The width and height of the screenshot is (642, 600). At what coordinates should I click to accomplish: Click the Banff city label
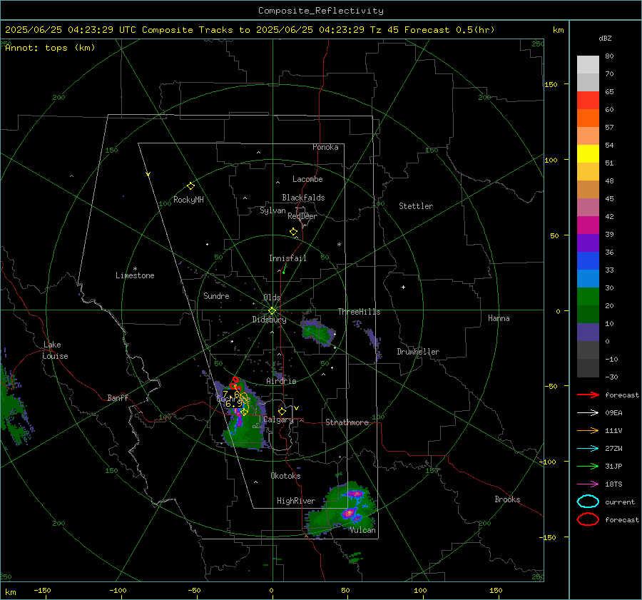[x=118, y=397]
